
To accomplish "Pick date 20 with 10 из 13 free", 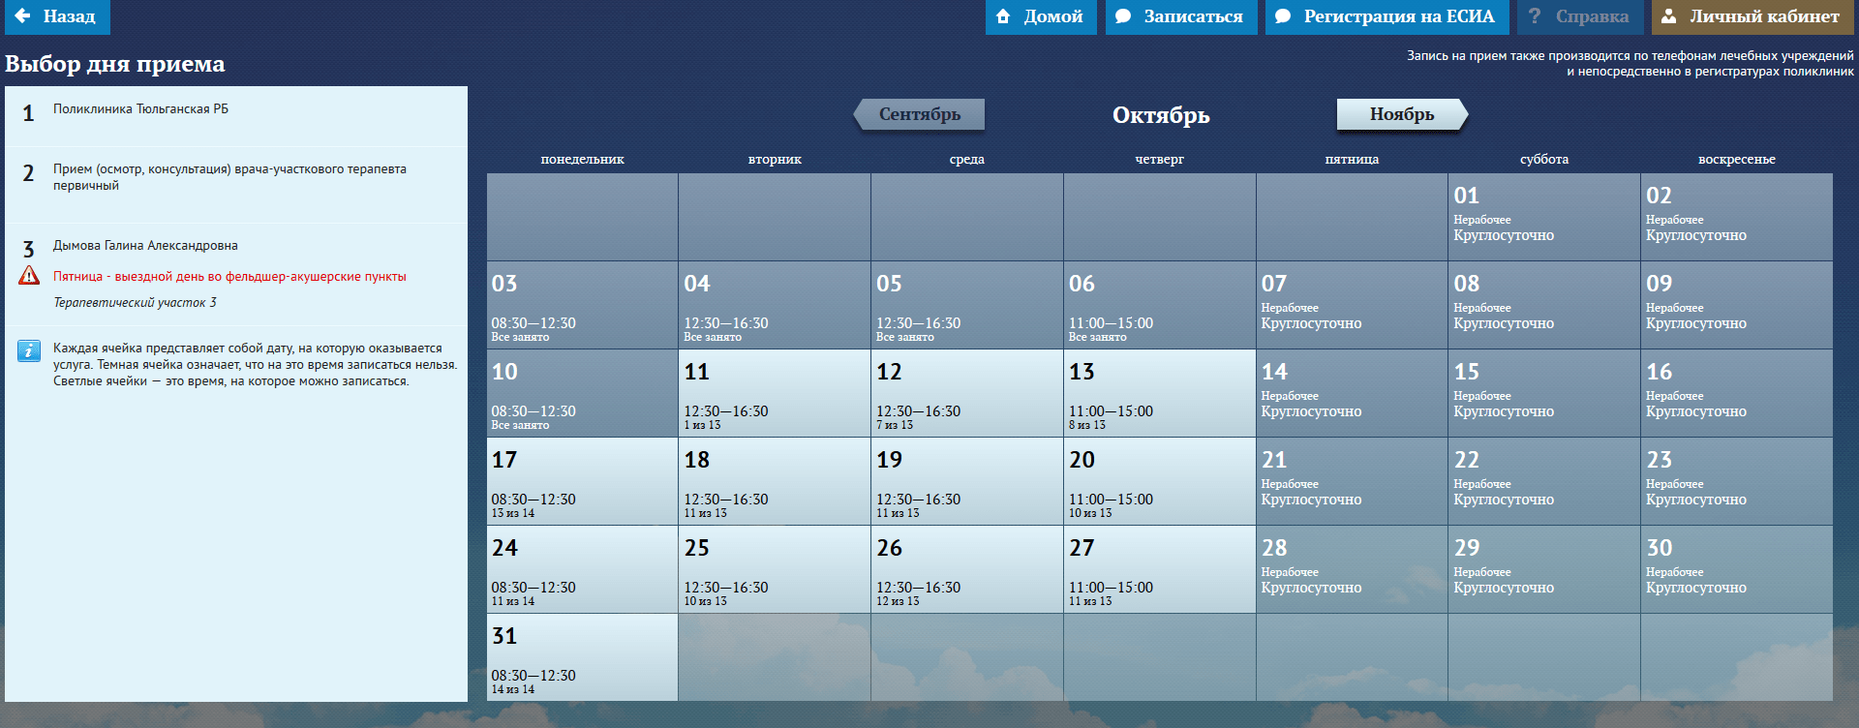I will pyautogui.click(x=1160, y=481).
